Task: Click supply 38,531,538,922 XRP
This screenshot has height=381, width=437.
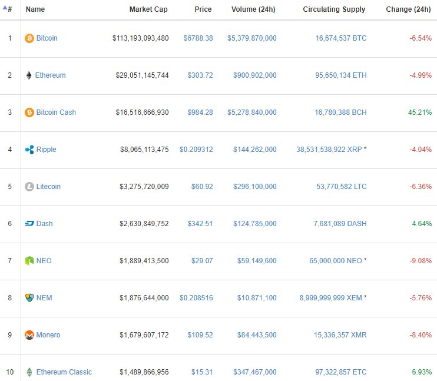Action: [x=329, y=150]
